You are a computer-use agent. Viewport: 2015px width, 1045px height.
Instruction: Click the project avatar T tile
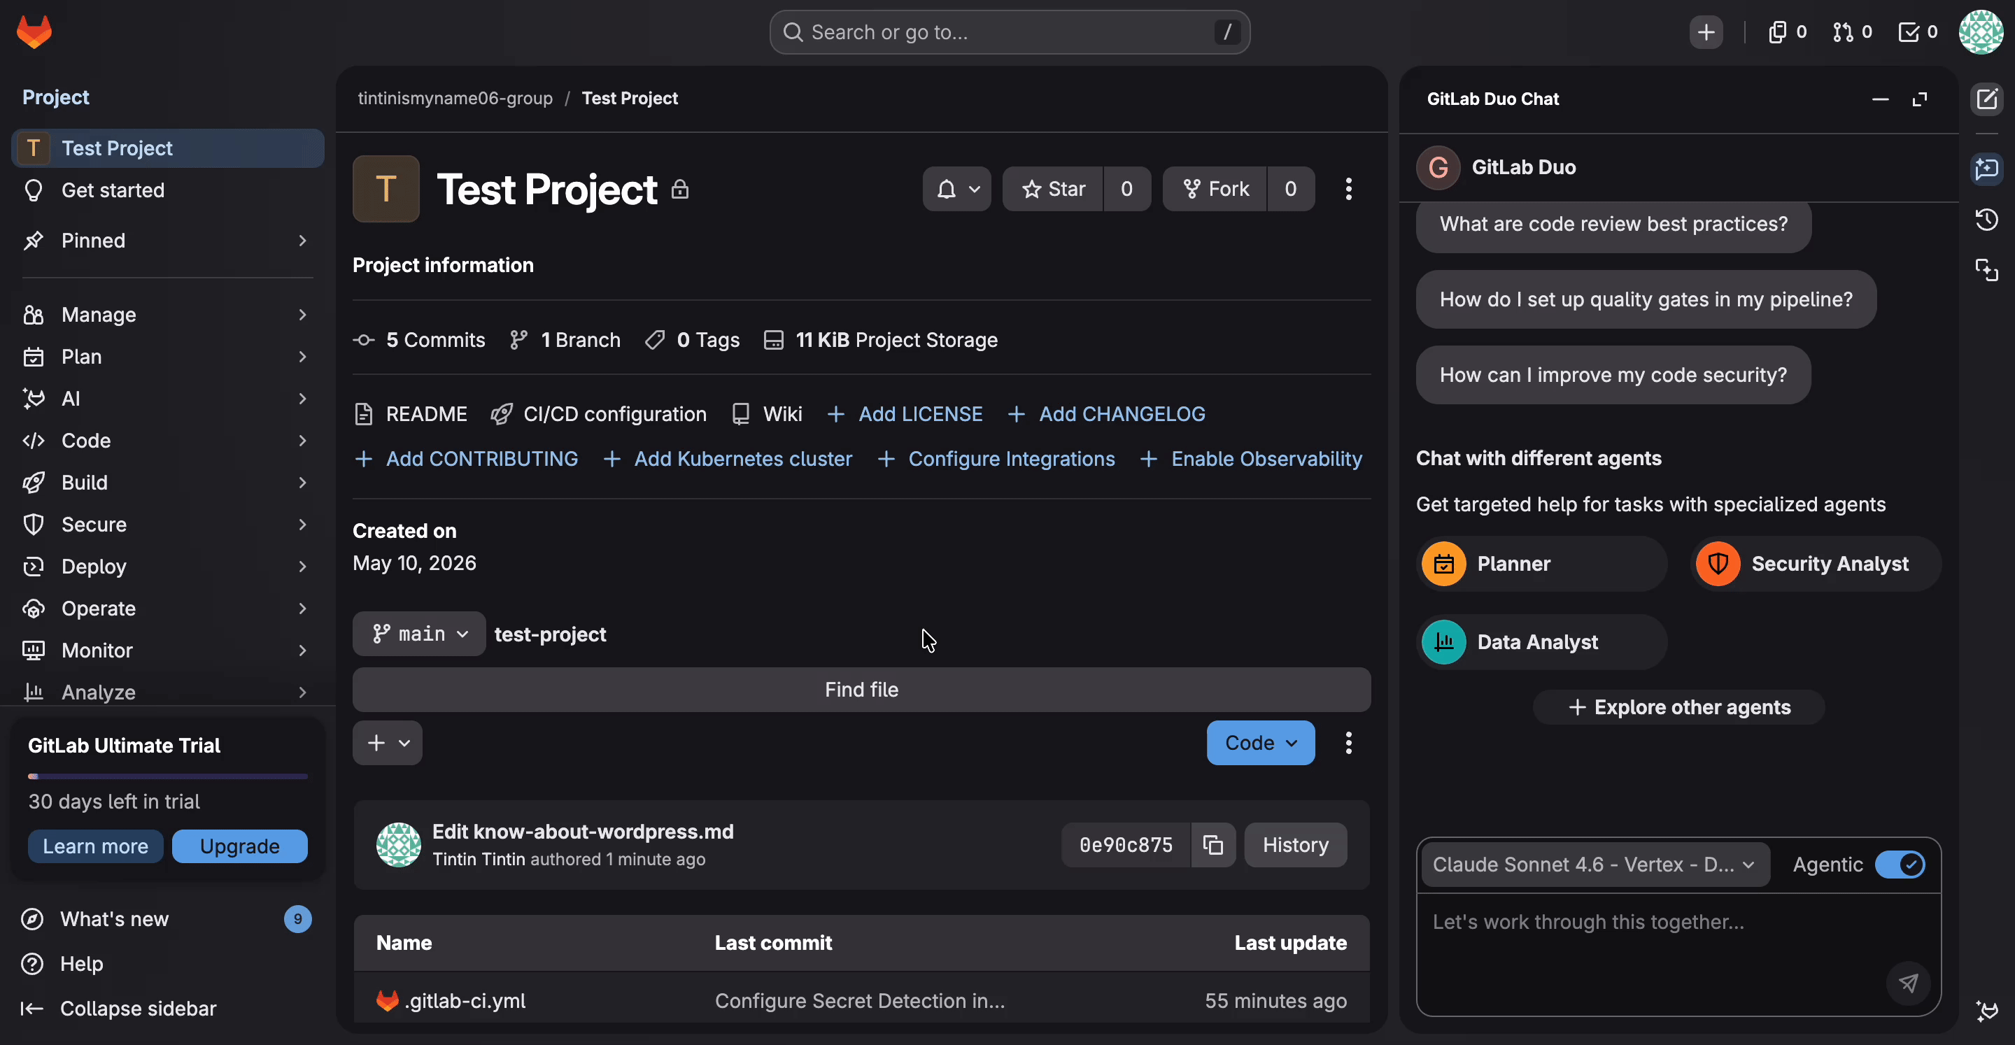(x=386, y=189)
